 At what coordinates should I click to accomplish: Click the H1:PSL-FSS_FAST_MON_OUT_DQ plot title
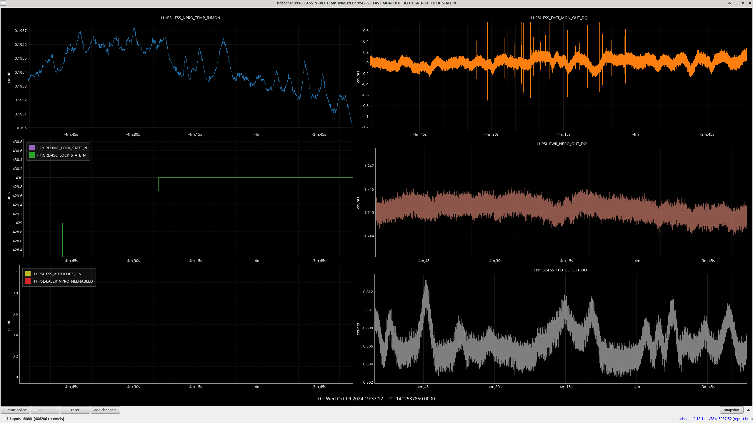click(x=558, y=18)
